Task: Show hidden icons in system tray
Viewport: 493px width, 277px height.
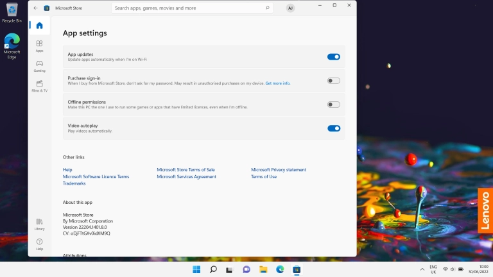Action: click(422, 269)
